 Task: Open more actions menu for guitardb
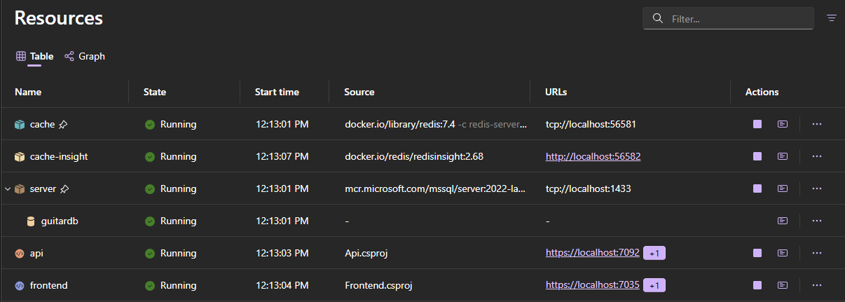click(816, 221)
